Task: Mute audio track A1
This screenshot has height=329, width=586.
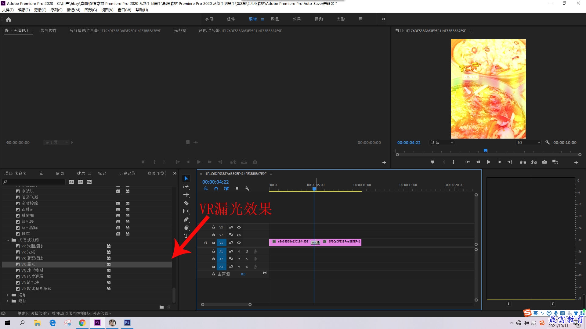Action: [x=239, y=252]
